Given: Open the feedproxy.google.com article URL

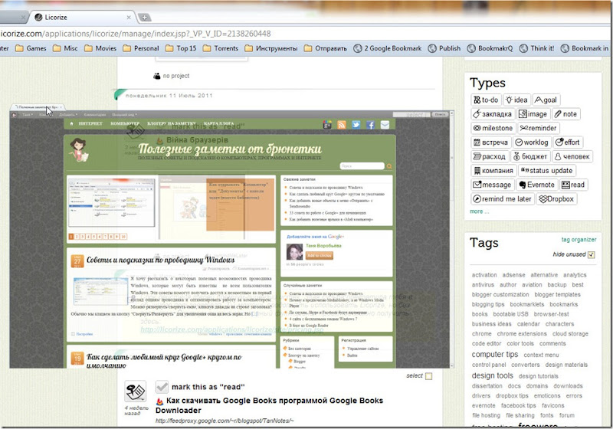Looking at the screenshot, I should [x=224, y=421].
